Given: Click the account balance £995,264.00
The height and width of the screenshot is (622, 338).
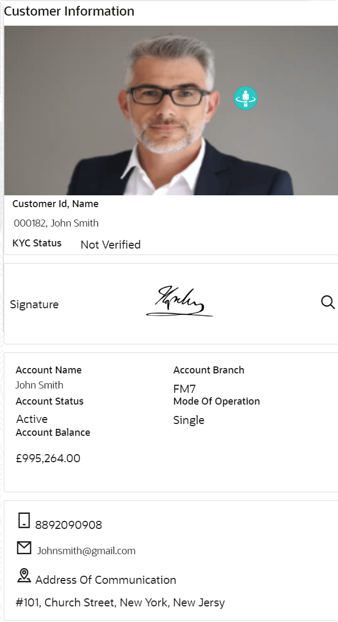Looking at the screenshot, I should (x=48, y=458).
